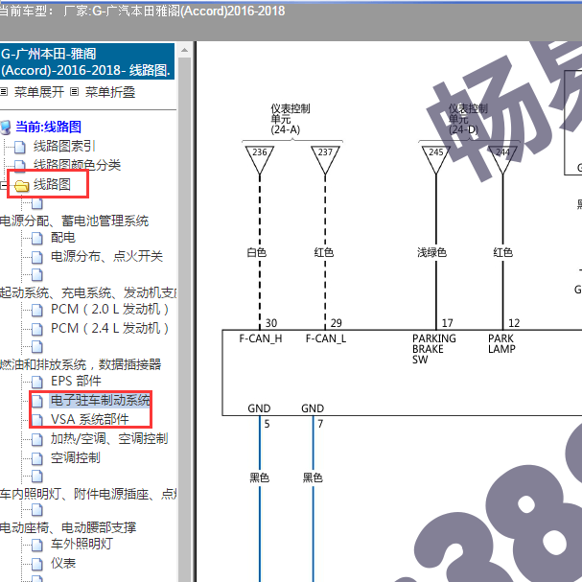Click pin number 12 on the module

[x=514, y=323]
